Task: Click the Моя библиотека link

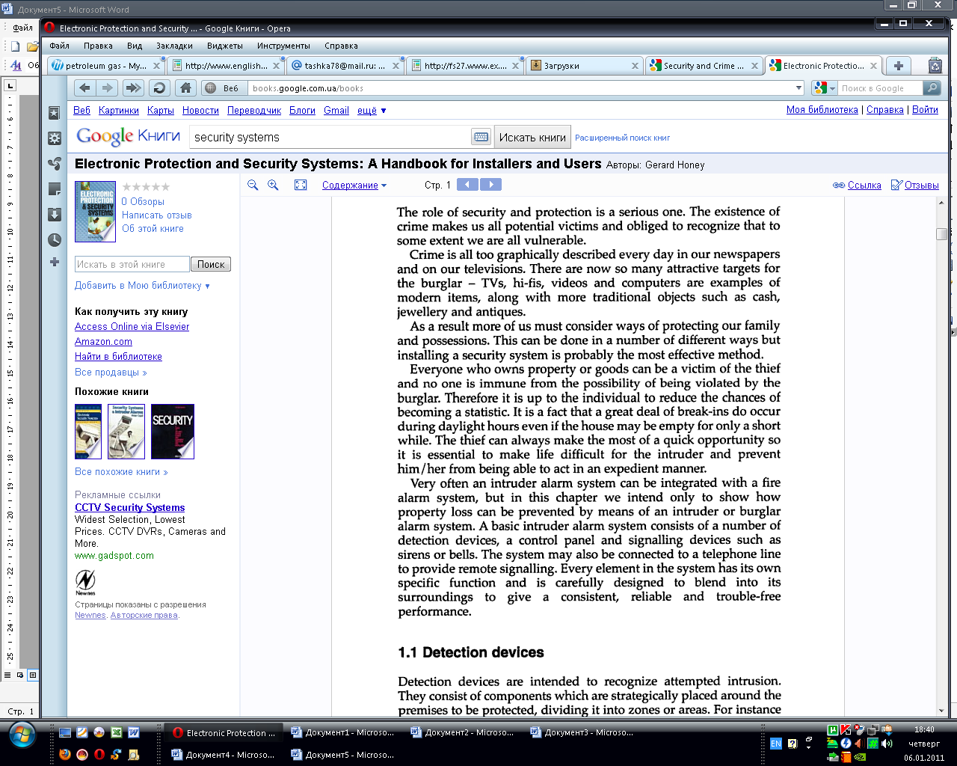Action: point(822,109)
